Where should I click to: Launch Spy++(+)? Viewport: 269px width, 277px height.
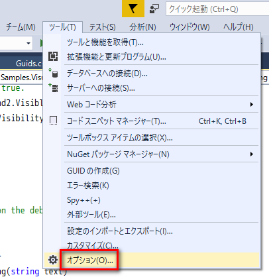point(151,200)
